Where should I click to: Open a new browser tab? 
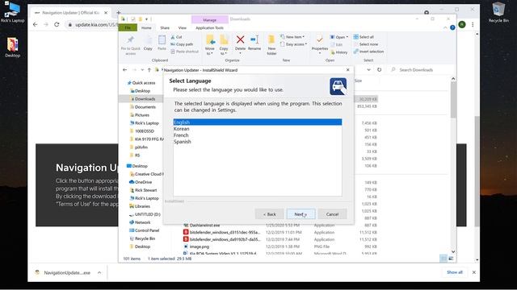(119, 13)
